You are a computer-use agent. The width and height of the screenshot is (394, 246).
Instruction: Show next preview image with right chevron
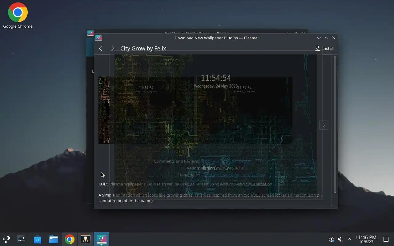[x=324, y=125]
